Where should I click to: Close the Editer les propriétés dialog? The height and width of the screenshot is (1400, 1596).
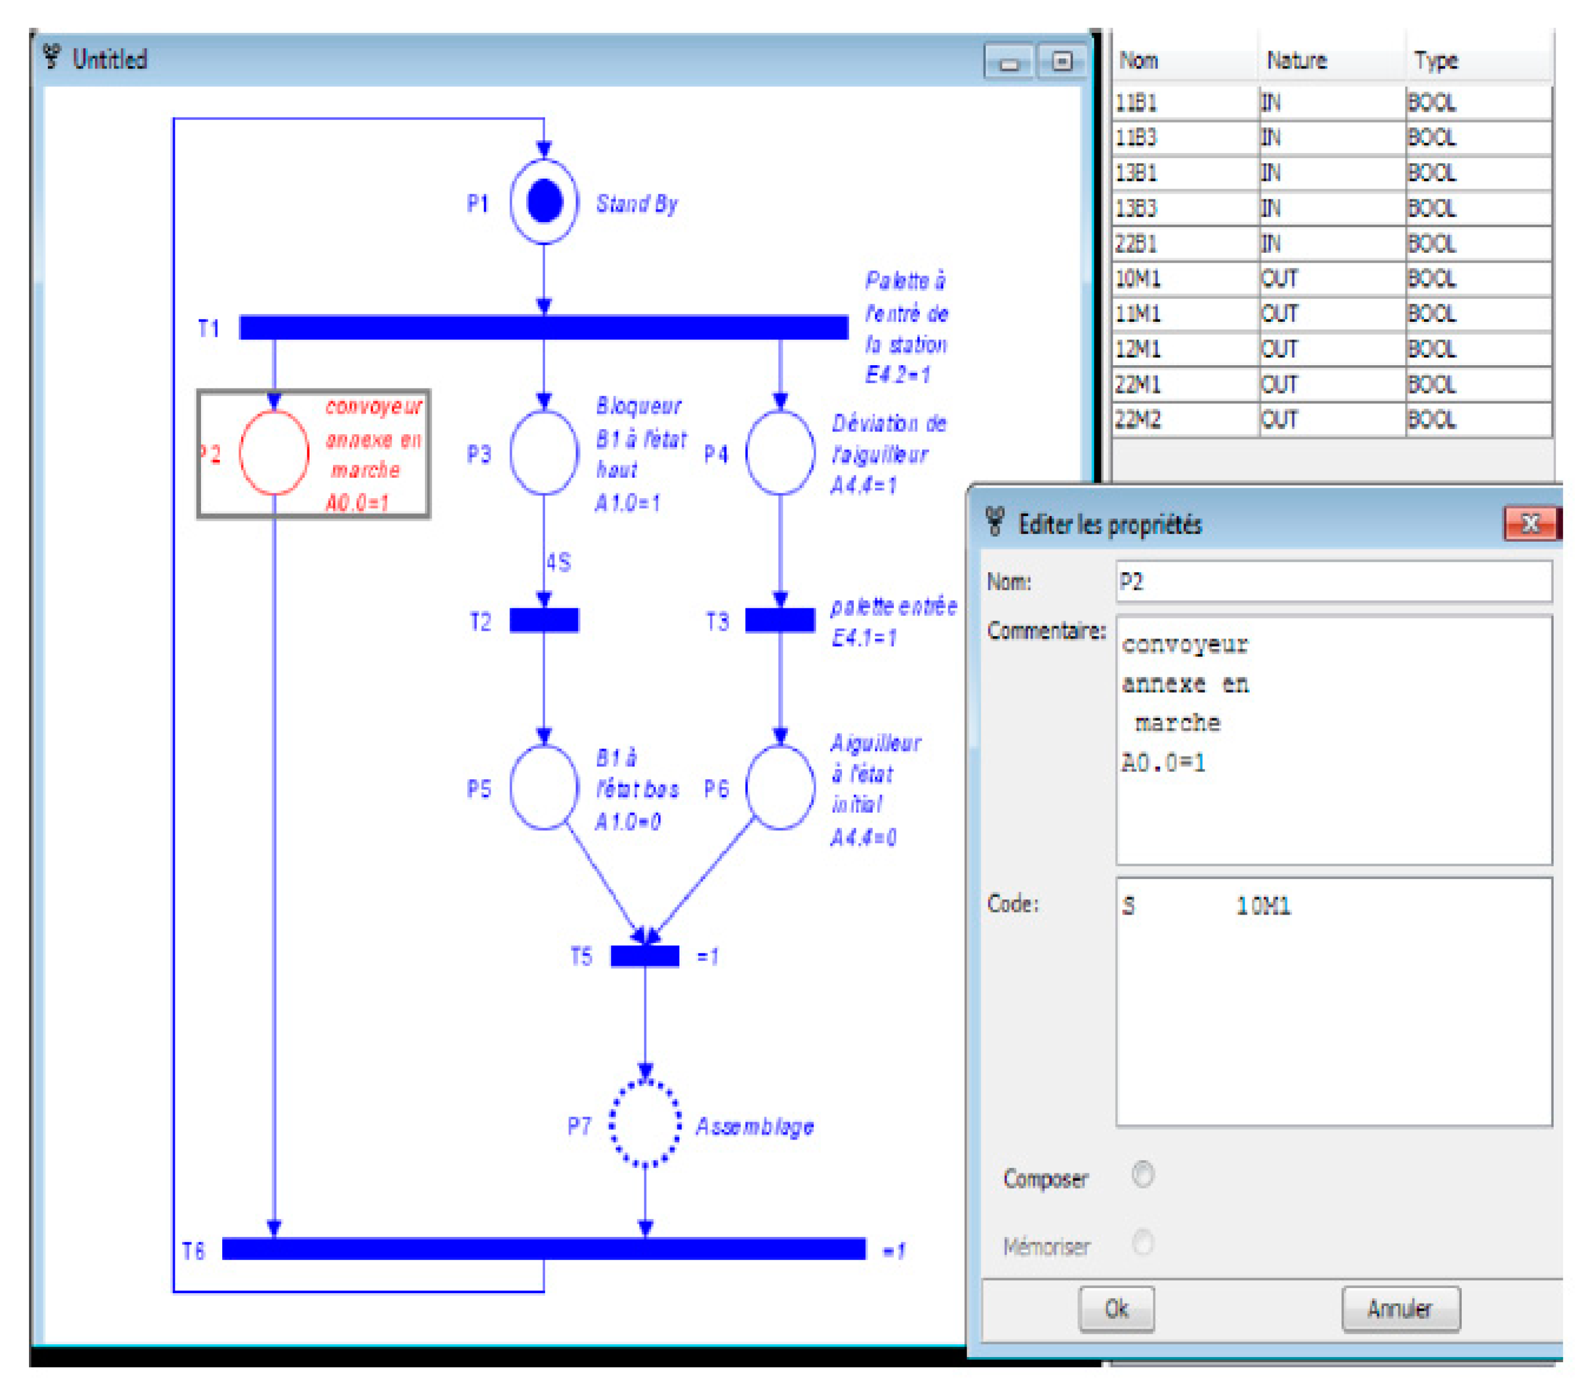click(x=1530, y=524)
